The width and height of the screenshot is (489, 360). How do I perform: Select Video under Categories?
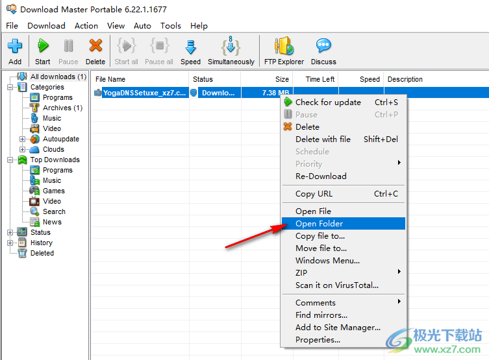tap(52, 128)
